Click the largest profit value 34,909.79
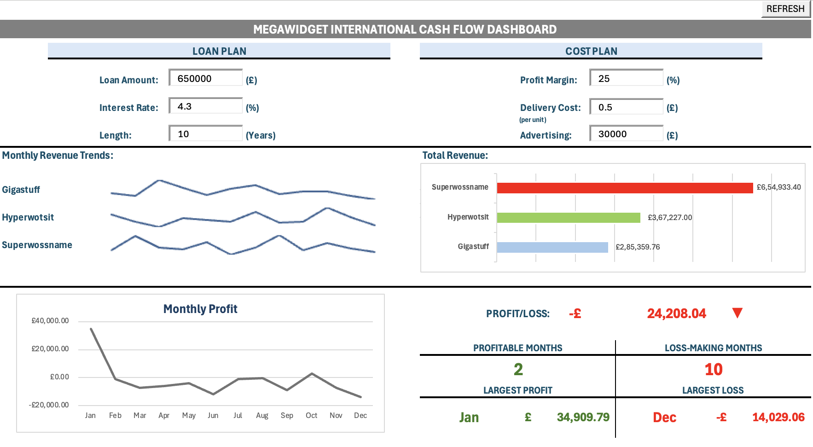Image resolution: width=813 pixels, height=447 pixels. 583,417
